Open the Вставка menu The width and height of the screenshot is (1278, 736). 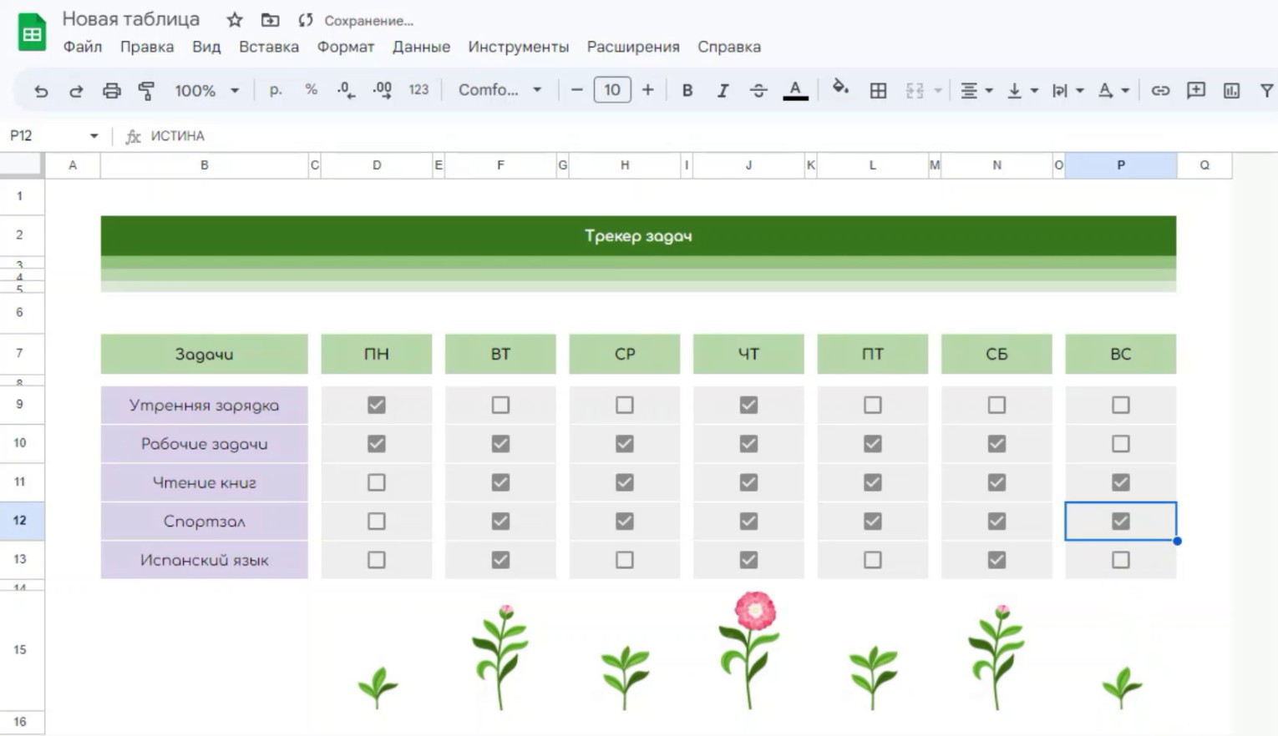(x=269, y=47)
